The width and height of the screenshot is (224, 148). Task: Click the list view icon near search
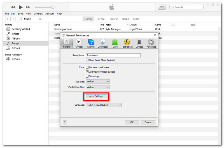[162, 7]
